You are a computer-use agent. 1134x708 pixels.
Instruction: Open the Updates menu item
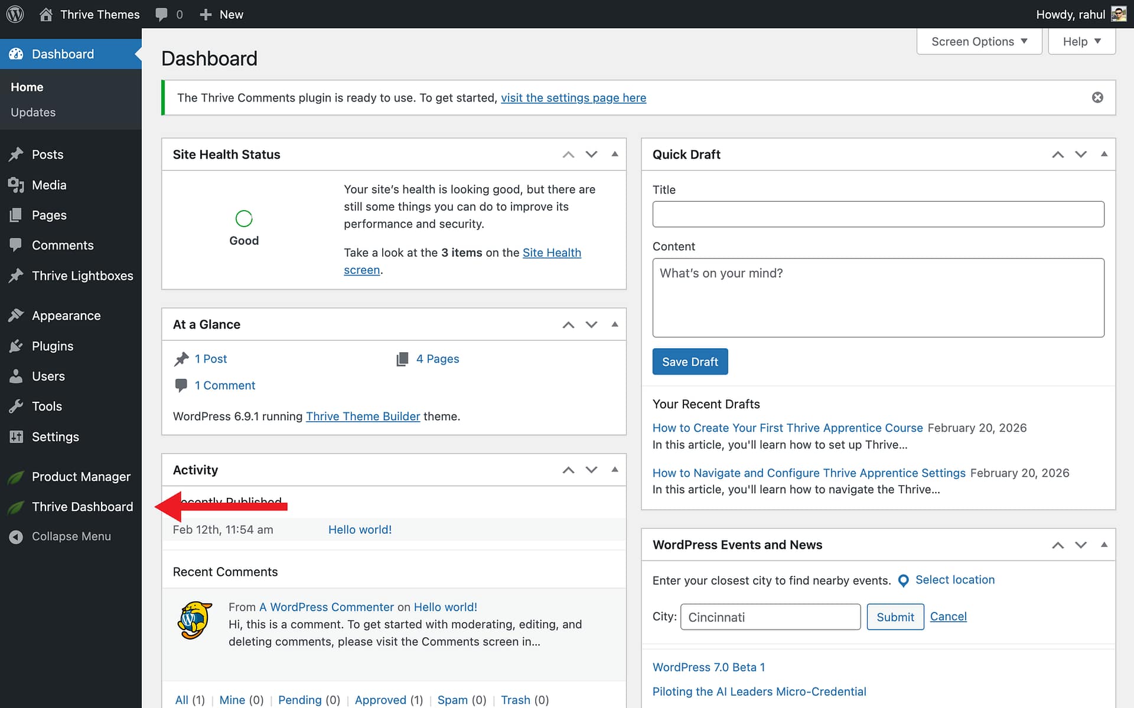point(33,112)
